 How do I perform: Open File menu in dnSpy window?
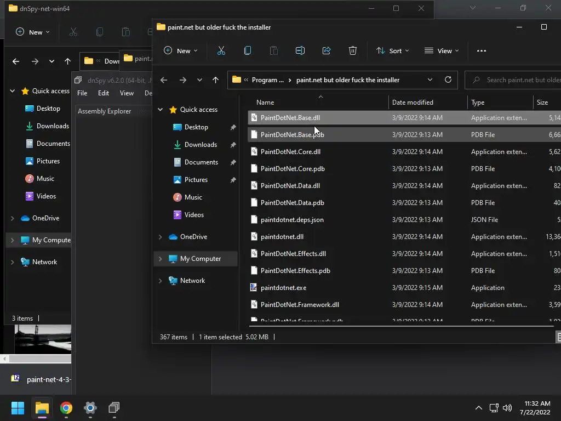pyautogui.click(x=82, y=93)
